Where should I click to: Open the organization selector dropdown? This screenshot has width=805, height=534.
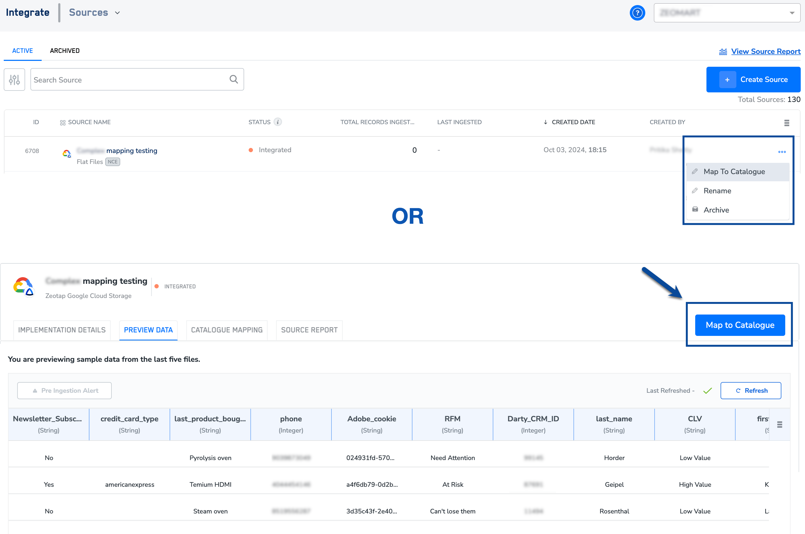727,13
